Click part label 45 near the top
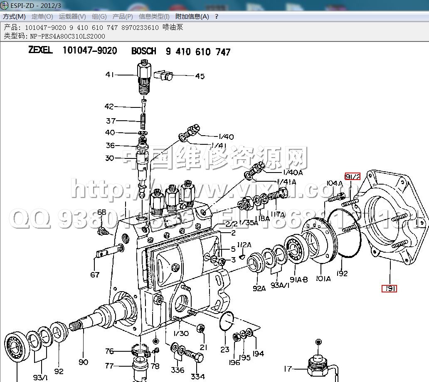The height and width of the screenshot is (382, 429). coord(200,76)
